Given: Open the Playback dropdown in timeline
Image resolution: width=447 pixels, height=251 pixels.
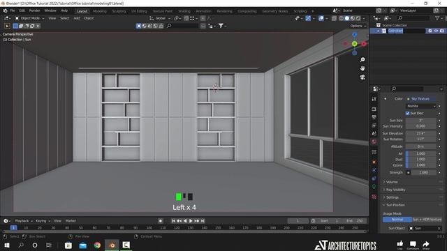Looking at the screenshot, I should point(23,221).
